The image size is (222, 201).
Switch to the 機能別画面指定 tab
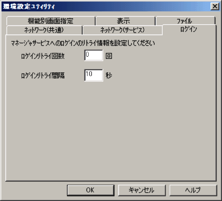[51, 21]
